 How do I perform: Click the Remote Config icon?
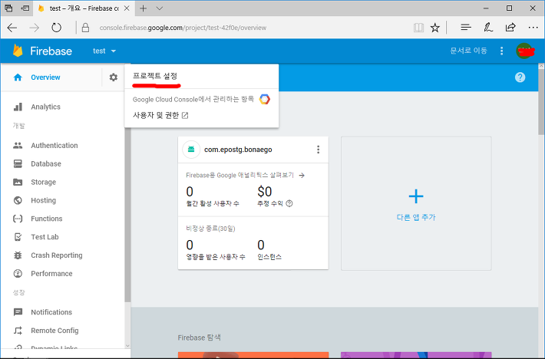18,331
